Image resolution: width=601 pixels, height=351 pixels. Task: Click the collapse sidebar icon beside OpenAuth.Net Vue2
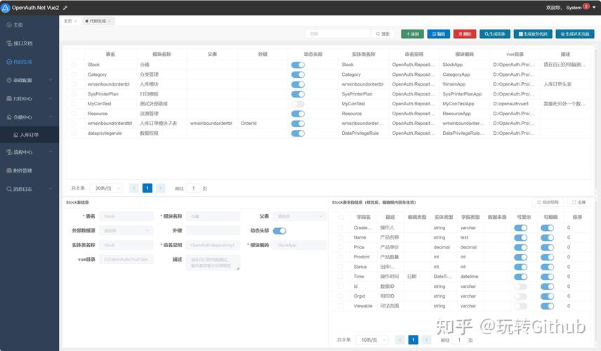65,8
